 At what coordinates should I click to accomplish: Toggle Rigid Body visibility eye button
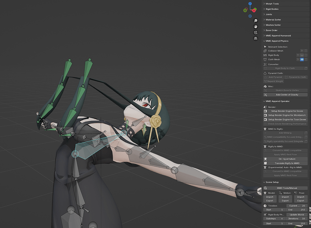coord(302,55)
